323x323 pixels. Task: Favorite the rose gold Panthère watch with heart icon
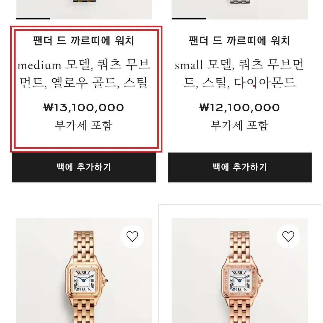click(132, 236)
